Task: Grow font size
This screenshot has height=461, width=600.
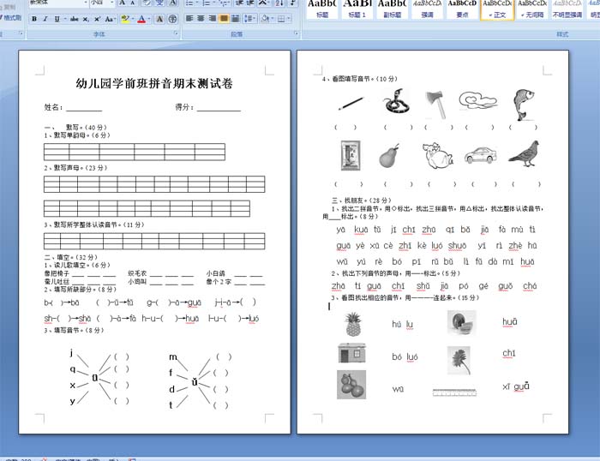Action: click(122, 3)
